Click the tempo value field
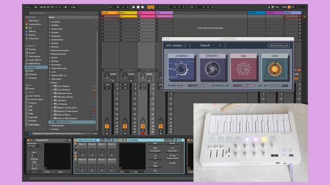This screenshot has height=185, width=330. pos(43,7)
